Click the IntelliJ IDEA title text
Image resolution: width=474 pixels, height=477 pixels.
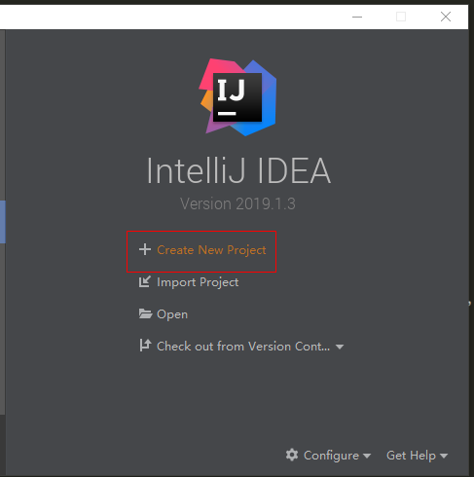[x=238, y=170]
